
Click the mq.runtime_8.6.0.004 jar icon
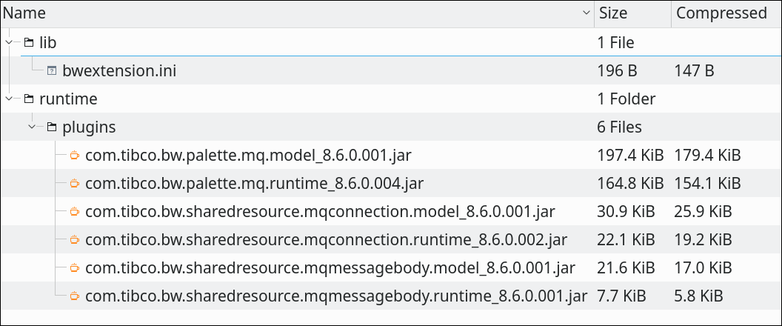75,184
